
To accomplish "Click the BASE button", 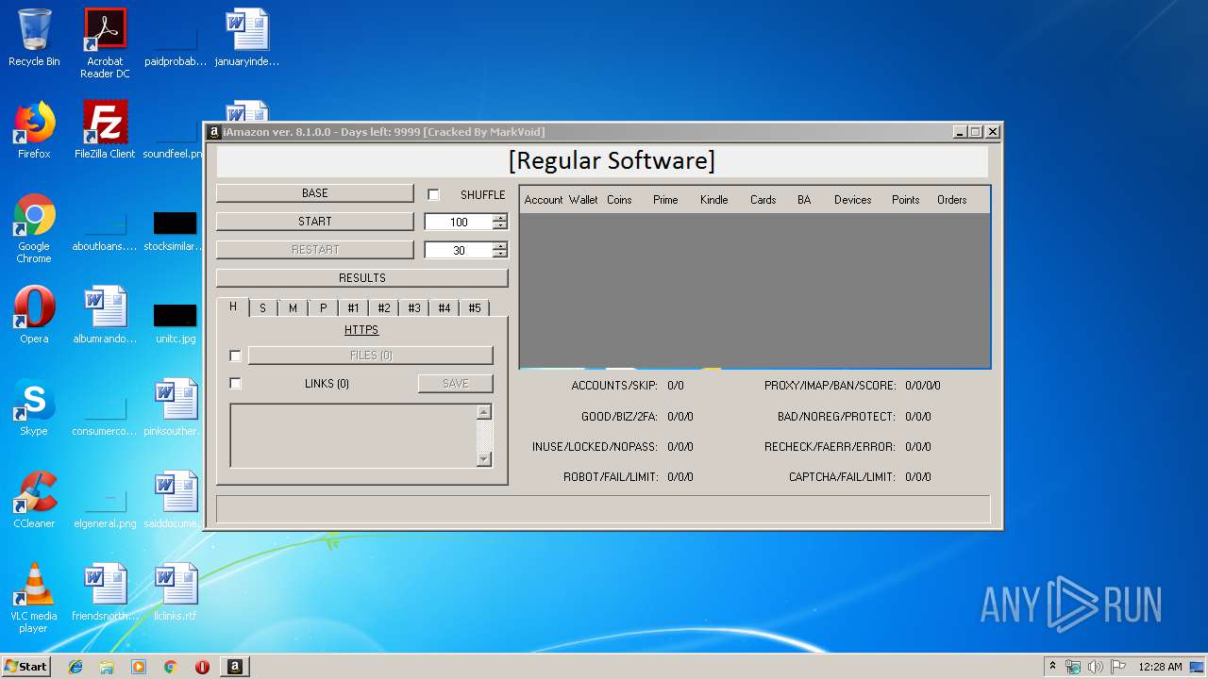I will pyautogui.click(x=315, y=193).
